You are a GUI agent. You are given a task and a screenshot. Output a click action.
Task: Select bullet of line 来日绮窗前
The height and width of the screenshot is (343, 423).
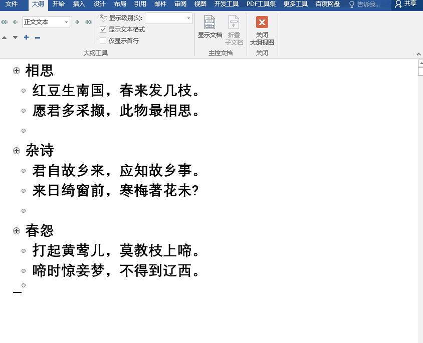pyautogui.click(x=24, y=190)
